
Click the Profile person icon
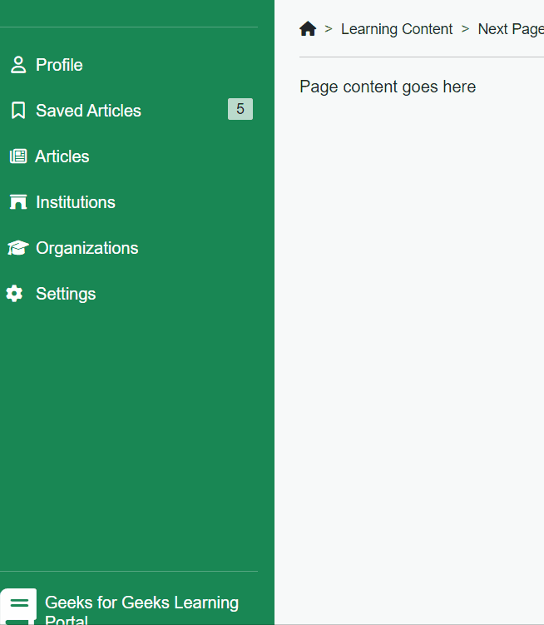click(x=17, y=65)
